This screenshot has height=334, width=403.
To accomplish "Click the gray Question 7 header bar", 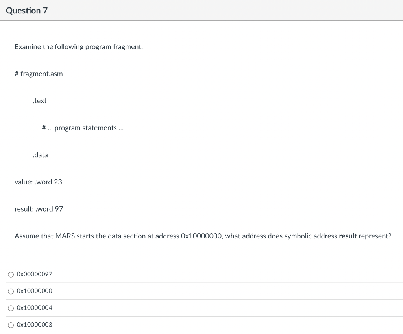I will (201, 11).
